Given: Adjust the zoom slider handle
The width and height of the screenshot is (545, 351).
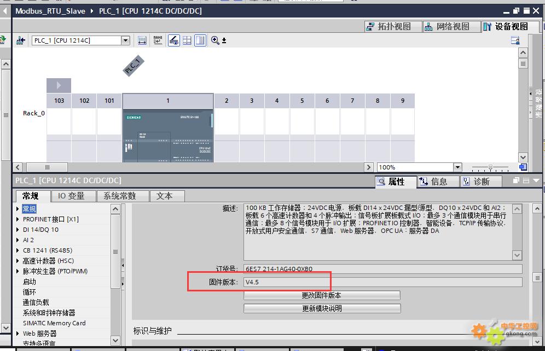Looking at the screenshot, I should coord(490,168).
